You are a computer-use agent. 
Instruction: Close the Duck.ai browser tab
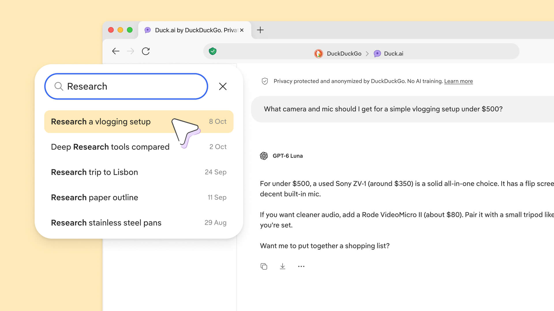tap(242, 30)
